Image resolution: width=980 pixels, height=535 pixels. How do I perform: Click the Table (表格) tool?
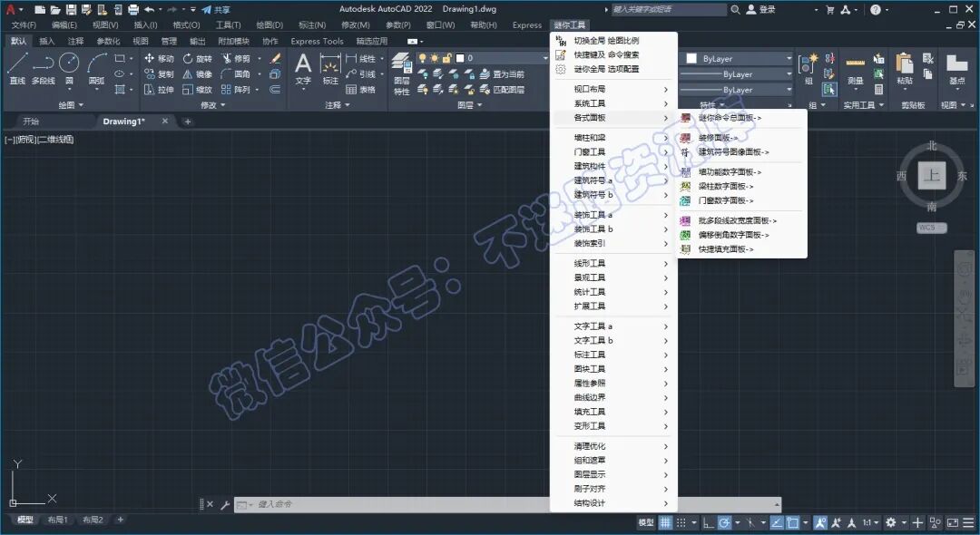pyautogui.click(x=360, y=89)
